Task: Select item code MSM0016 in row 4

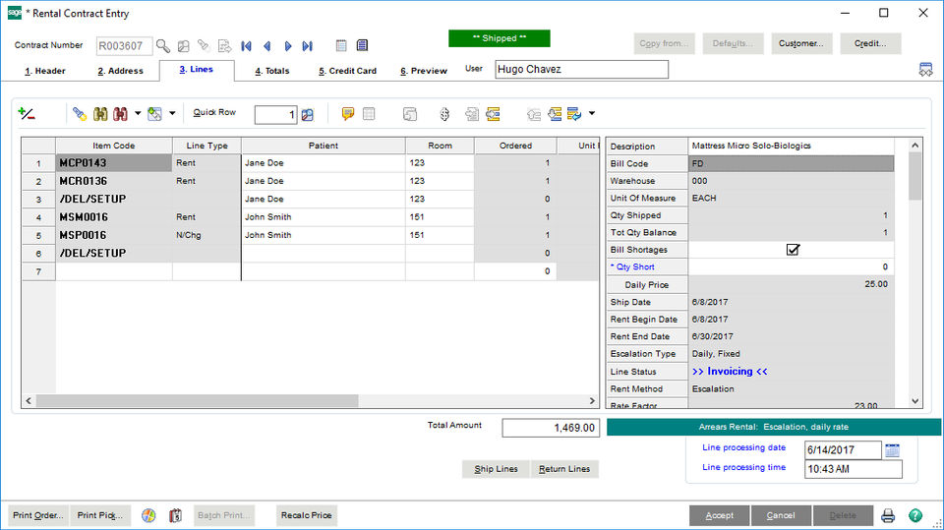Action: [114, 216]
